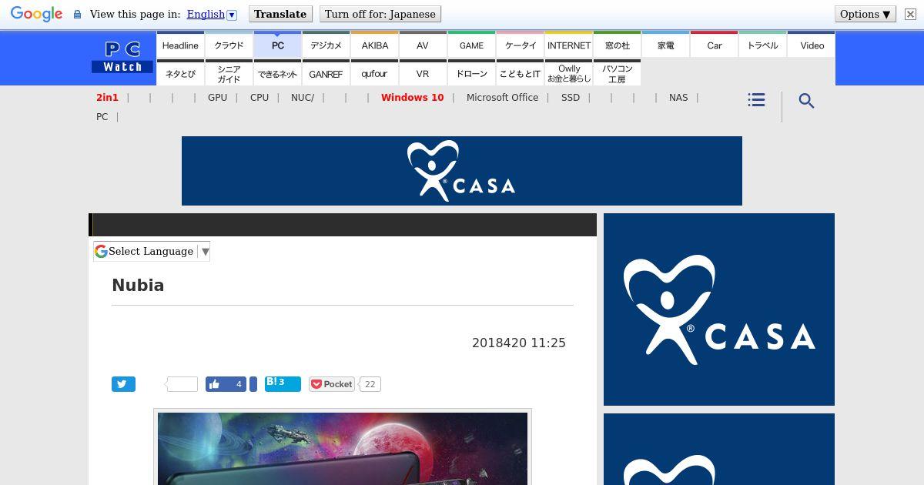Image resolution: width=924 pixels, height=485 pixels.
Task: Save article to Pocket
Action: tap(332, 384)
